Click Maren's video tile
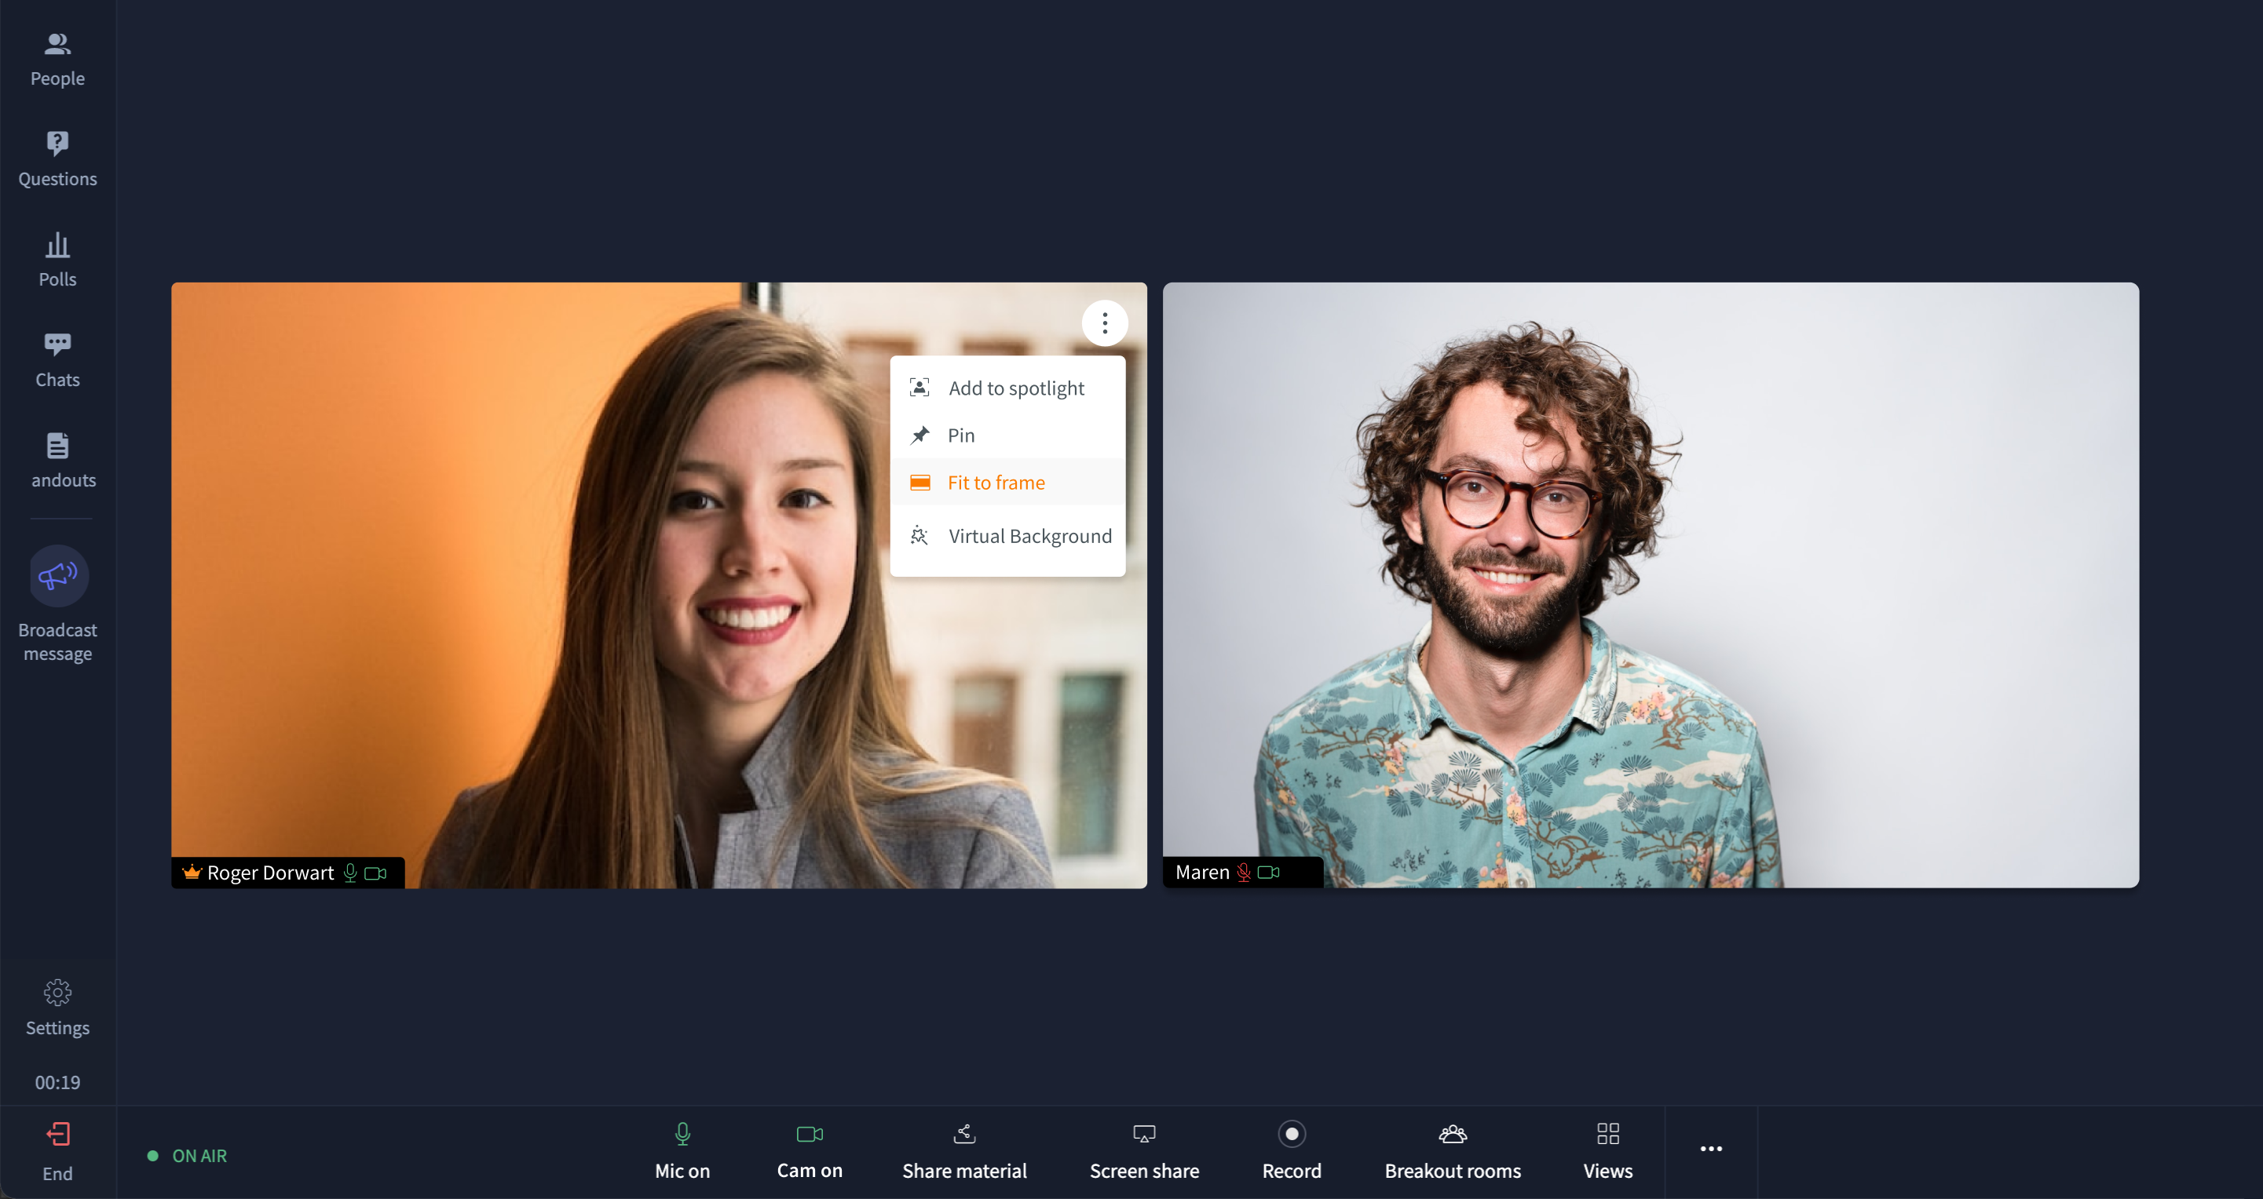Viewport: 2263px width, 1199px height. pyautogui.click(x=1650, y=585)
